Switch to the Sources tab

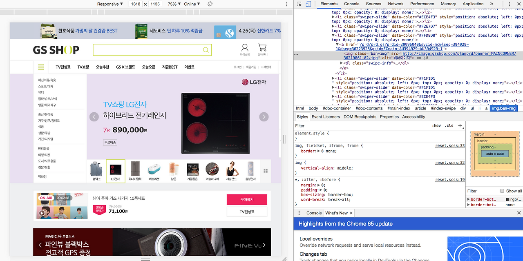[x=373, y=4]
